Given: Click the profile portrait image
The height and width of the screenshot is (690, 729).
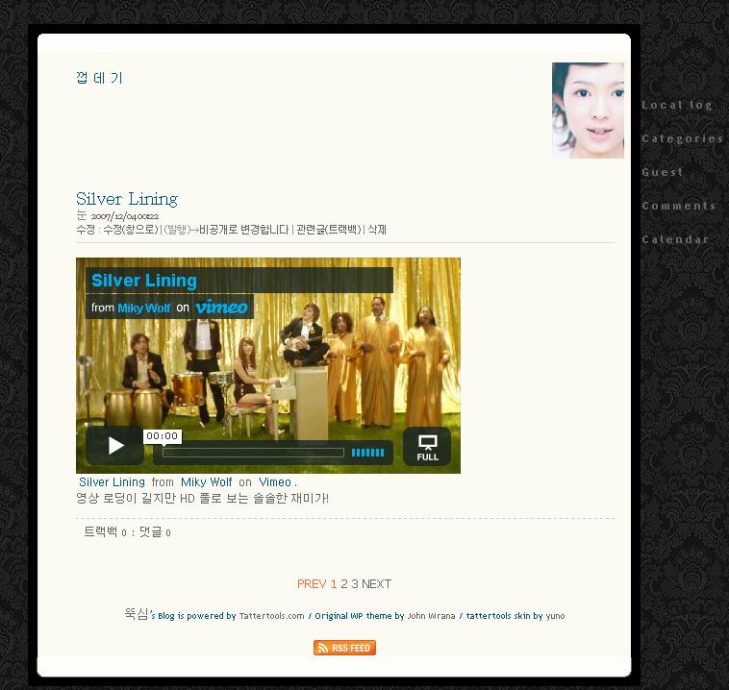Looking at the screenshot, I should pyautogui.click(x=588, y=111).
